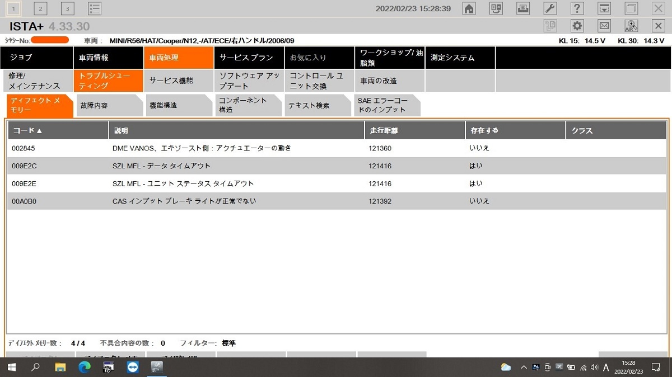672x377 pixels.
Task: Click the IME input mode A indicator
Action: tap(606, 367)
